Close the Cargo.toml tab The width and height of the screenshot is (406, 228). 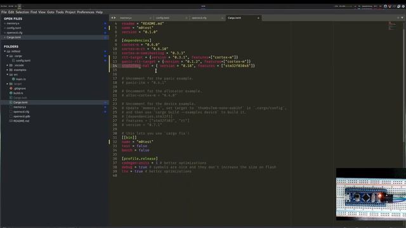click(x=258, y=18)
